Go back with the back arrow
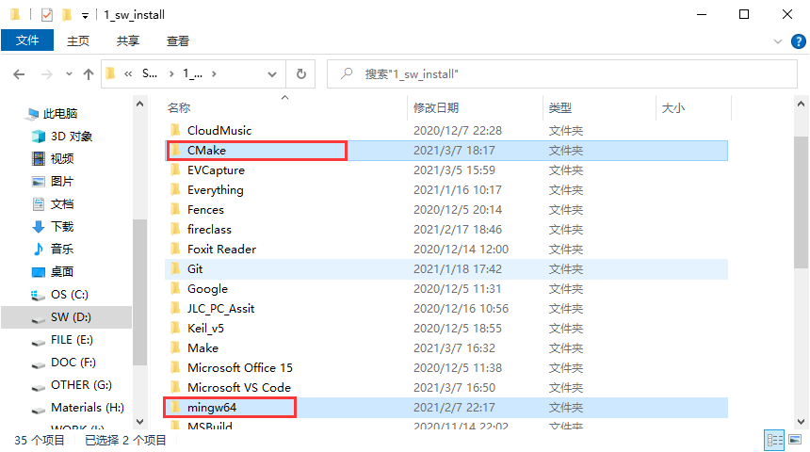 click(19, 74)
